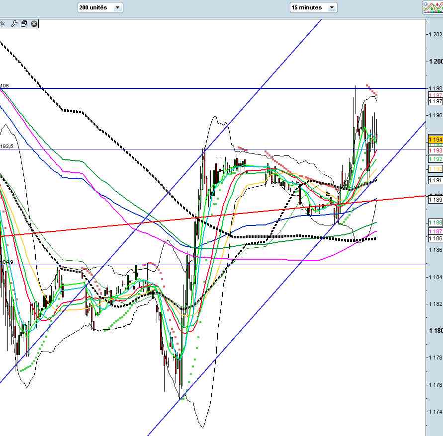Screen dimensions: 443x436
Task: Open the indicators chart icon at top right
Action: pos(433,7)
